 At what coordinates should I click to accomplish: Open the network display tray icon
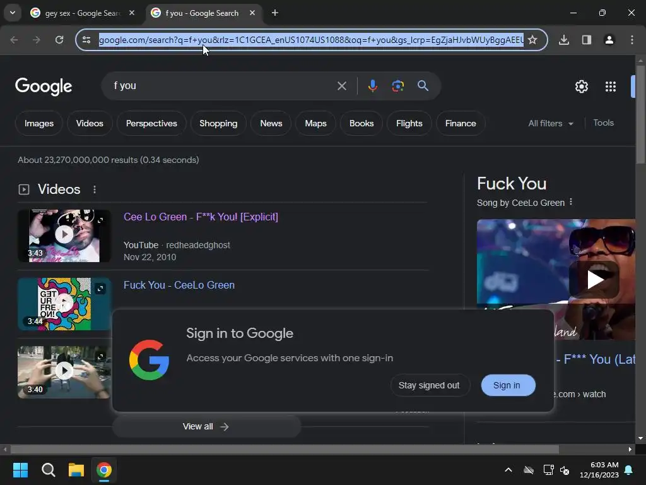pyautogui.click(x=548, y=470)
